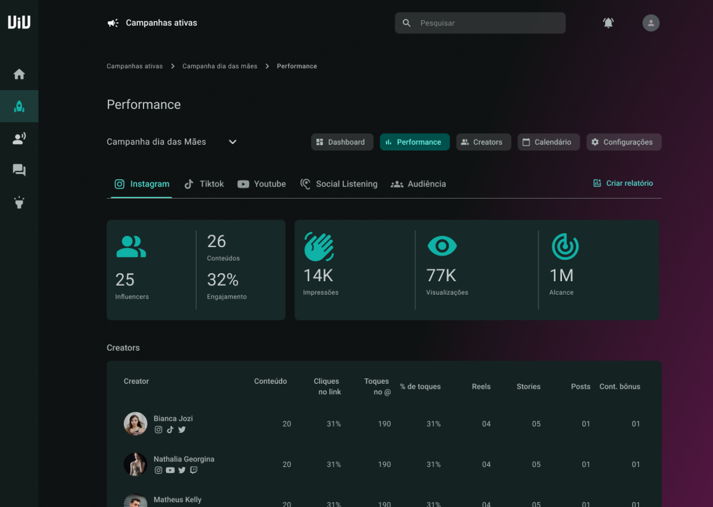Open Bianca Jozi's Twitter icon
Screen dimensions: 713x507
182,430
